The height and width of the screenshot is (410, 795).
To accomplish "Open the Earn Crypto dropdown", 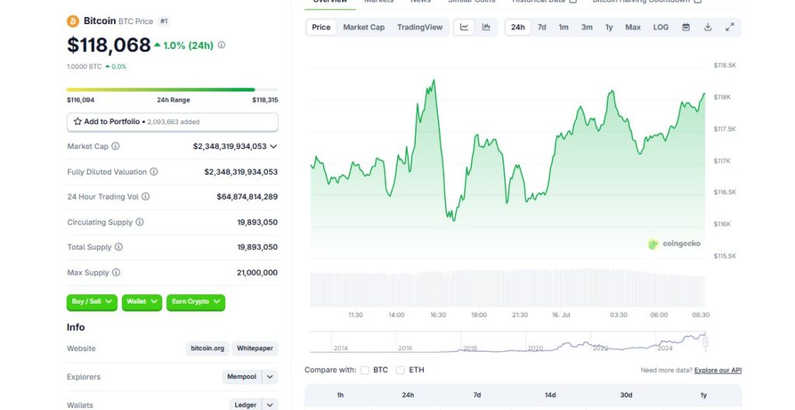I will 196,302.
